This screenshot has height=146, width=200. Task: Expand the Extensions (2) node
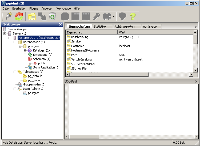[25, 55]
